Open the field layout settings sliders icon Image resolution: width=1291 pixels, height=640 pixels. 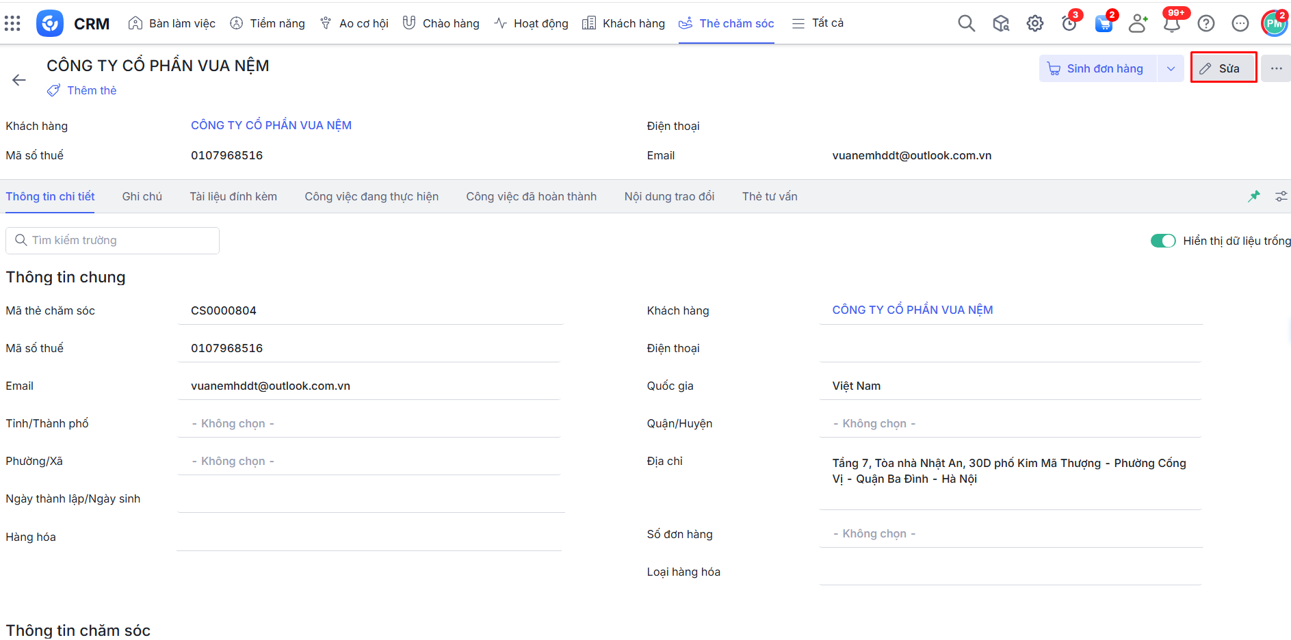[x=1281, y=196]
